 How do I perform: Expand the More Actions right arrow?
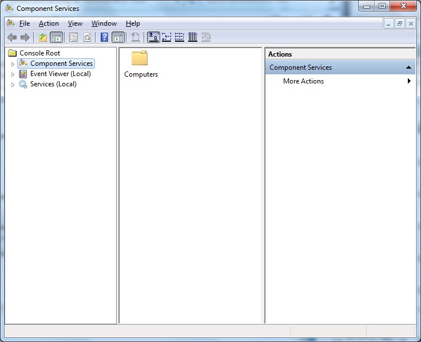(x=409, y=81)
